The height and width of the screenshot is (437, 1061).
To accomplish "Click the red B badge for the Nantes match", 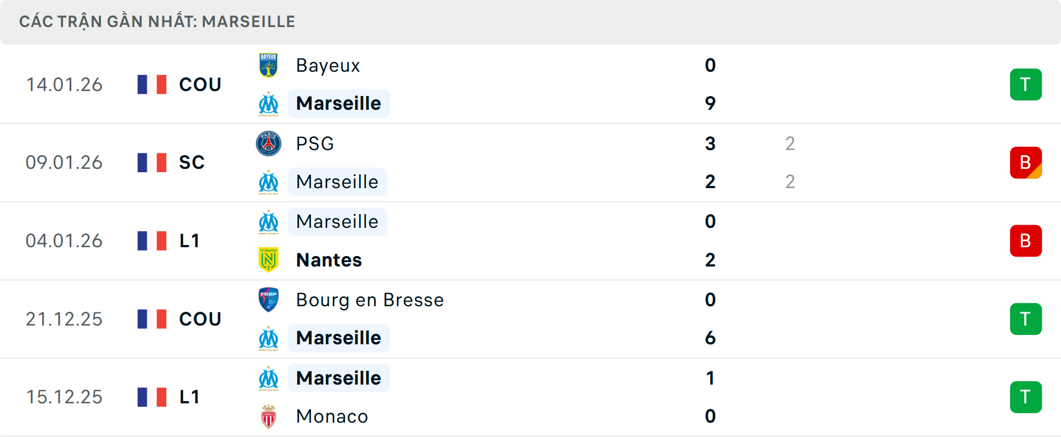I will point(1026,241).
